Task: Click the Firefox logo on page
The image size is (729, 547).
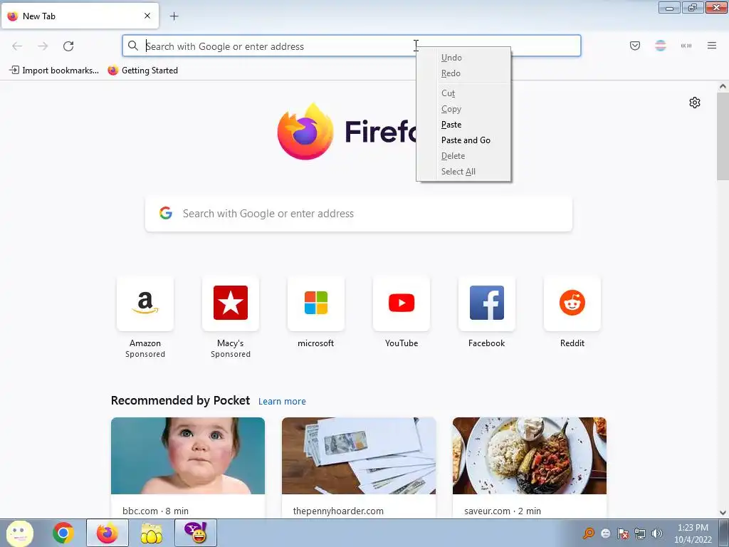Action: pyautogui.click(x=305, y=132)
